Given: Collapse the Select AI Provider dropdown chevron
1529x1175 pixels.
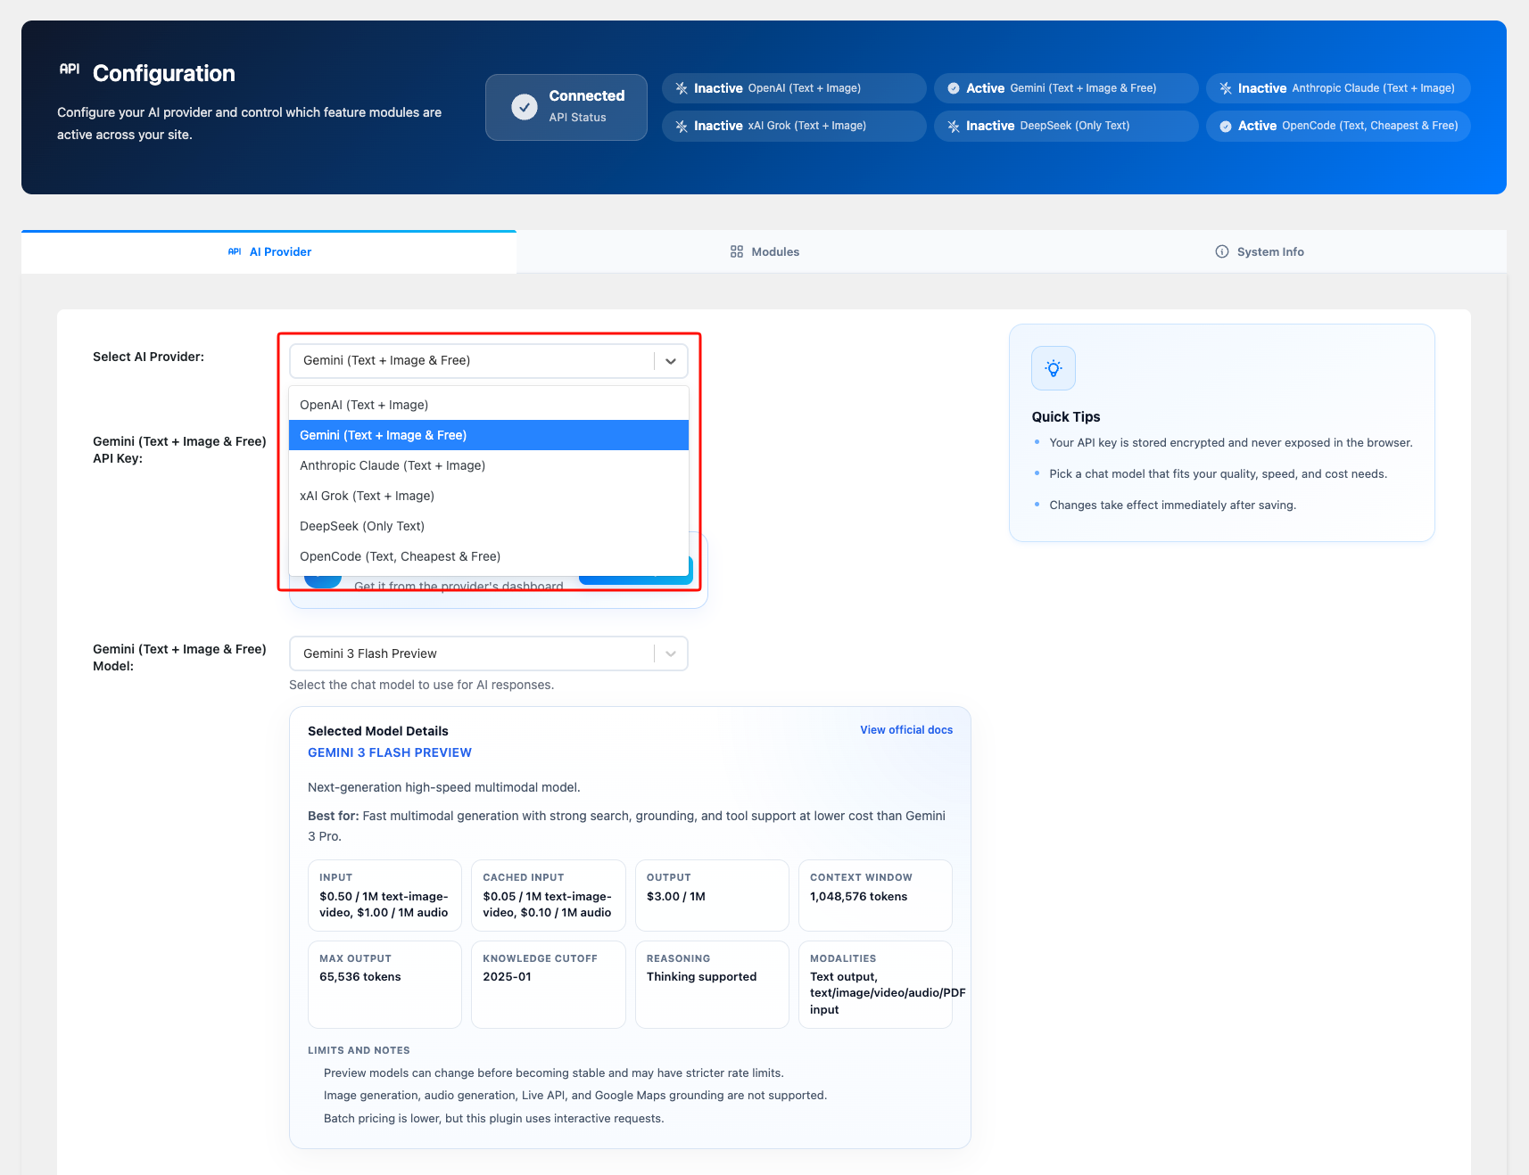Looking at the screenshot, I should [x=671, y=361].
